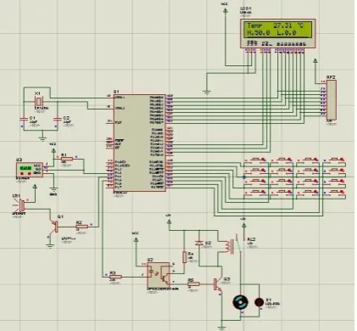
Task: Select diode D2 across the relay coil
Action: pyautogui.click(x=199, y=243)
